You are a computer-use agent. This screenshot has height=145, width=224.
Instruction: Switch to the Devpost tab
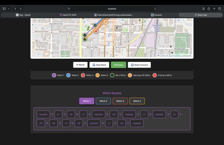156,15
